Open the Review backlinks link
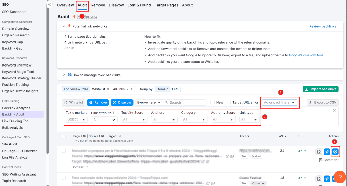 click(323, 26)
